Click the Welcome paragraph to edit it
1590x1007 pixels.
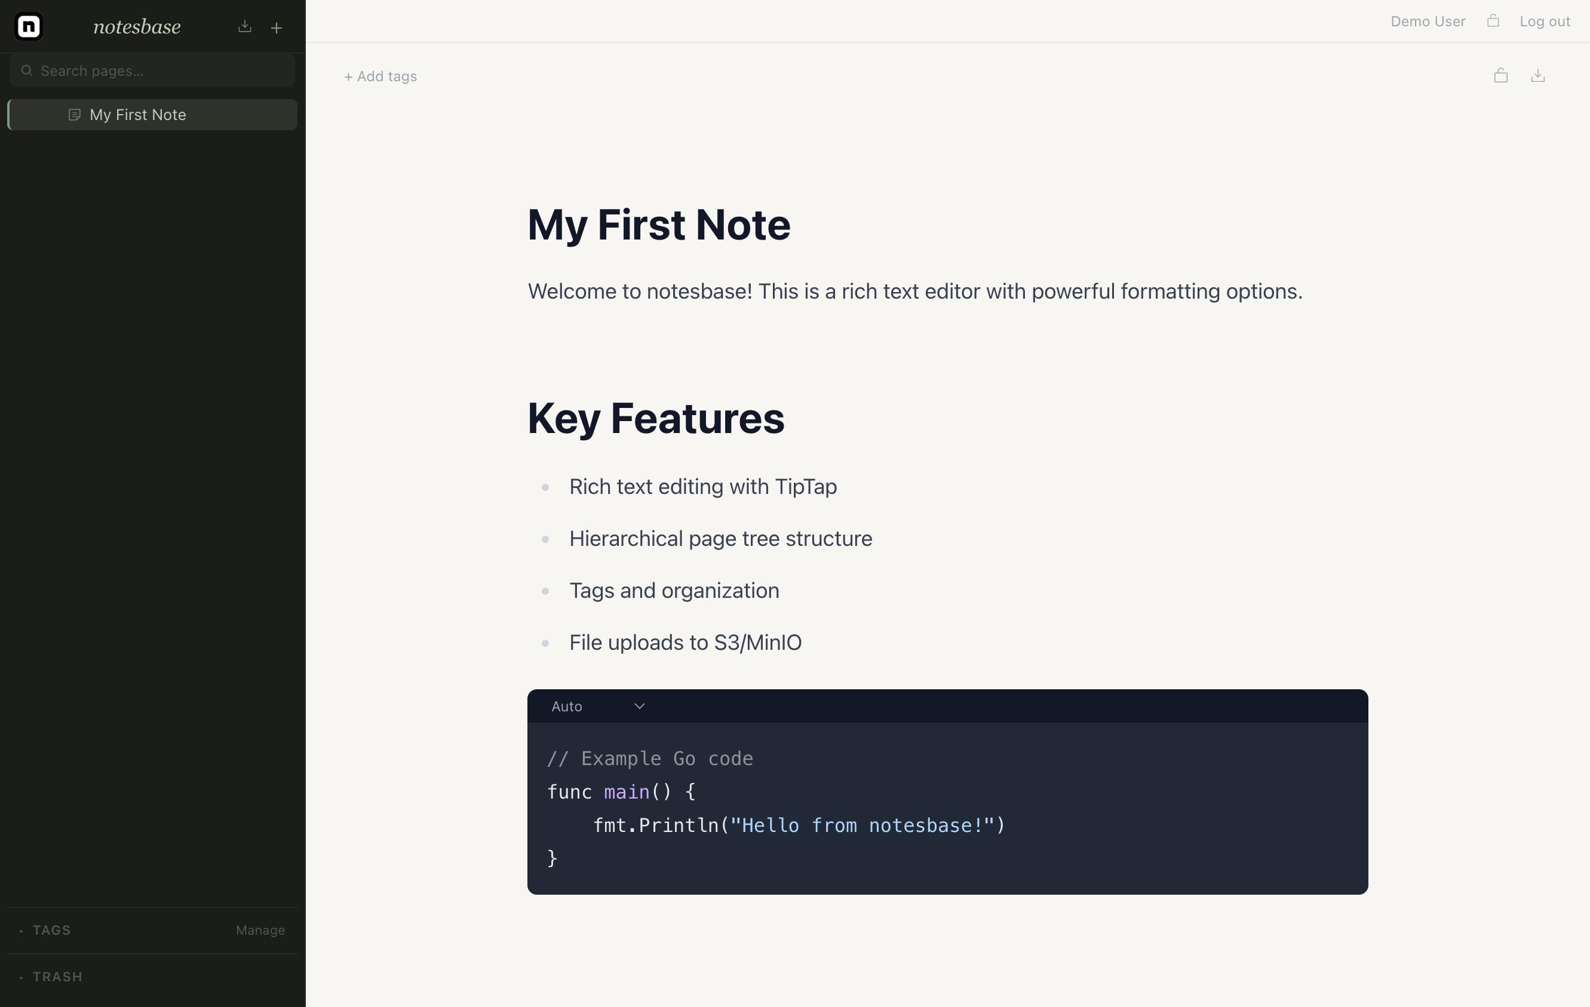(914, 291)
